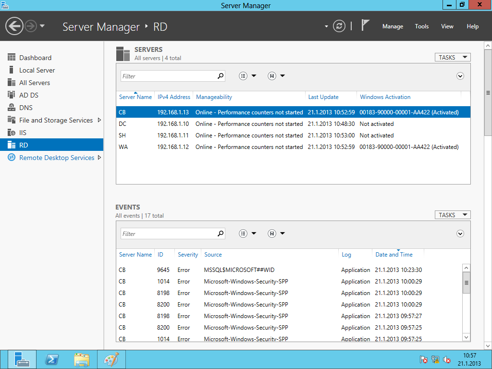Click the back navigation arrow

click(14, 26)
